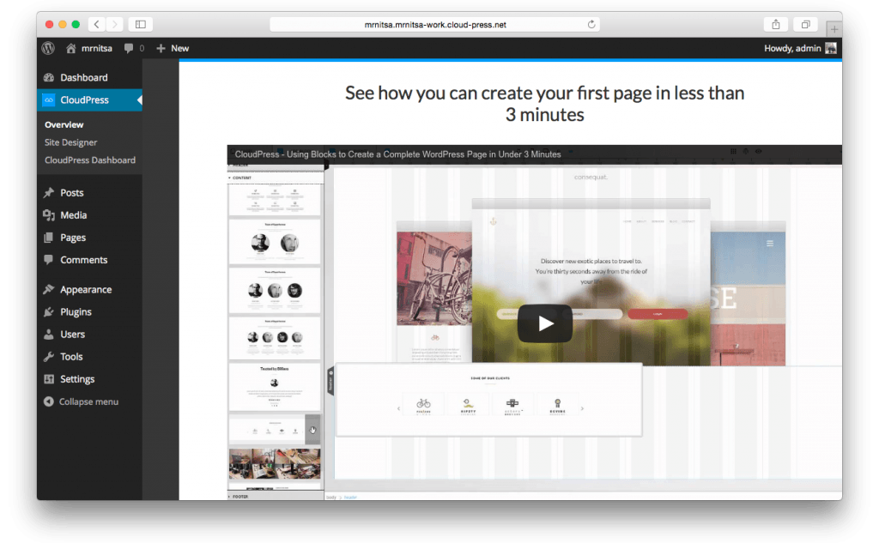Open the Site Designer link
The width and height of the screenshot is (879, 543).
coord(70,142)
